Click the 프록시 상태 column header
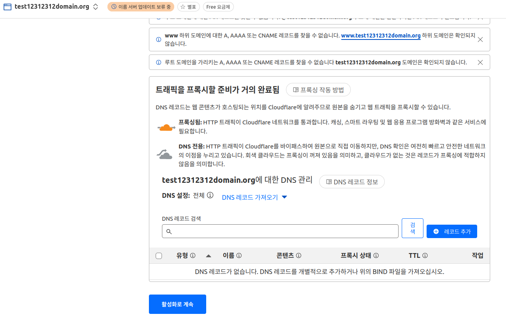This screenshot has height=321, width=506. (x=356, y=255)
